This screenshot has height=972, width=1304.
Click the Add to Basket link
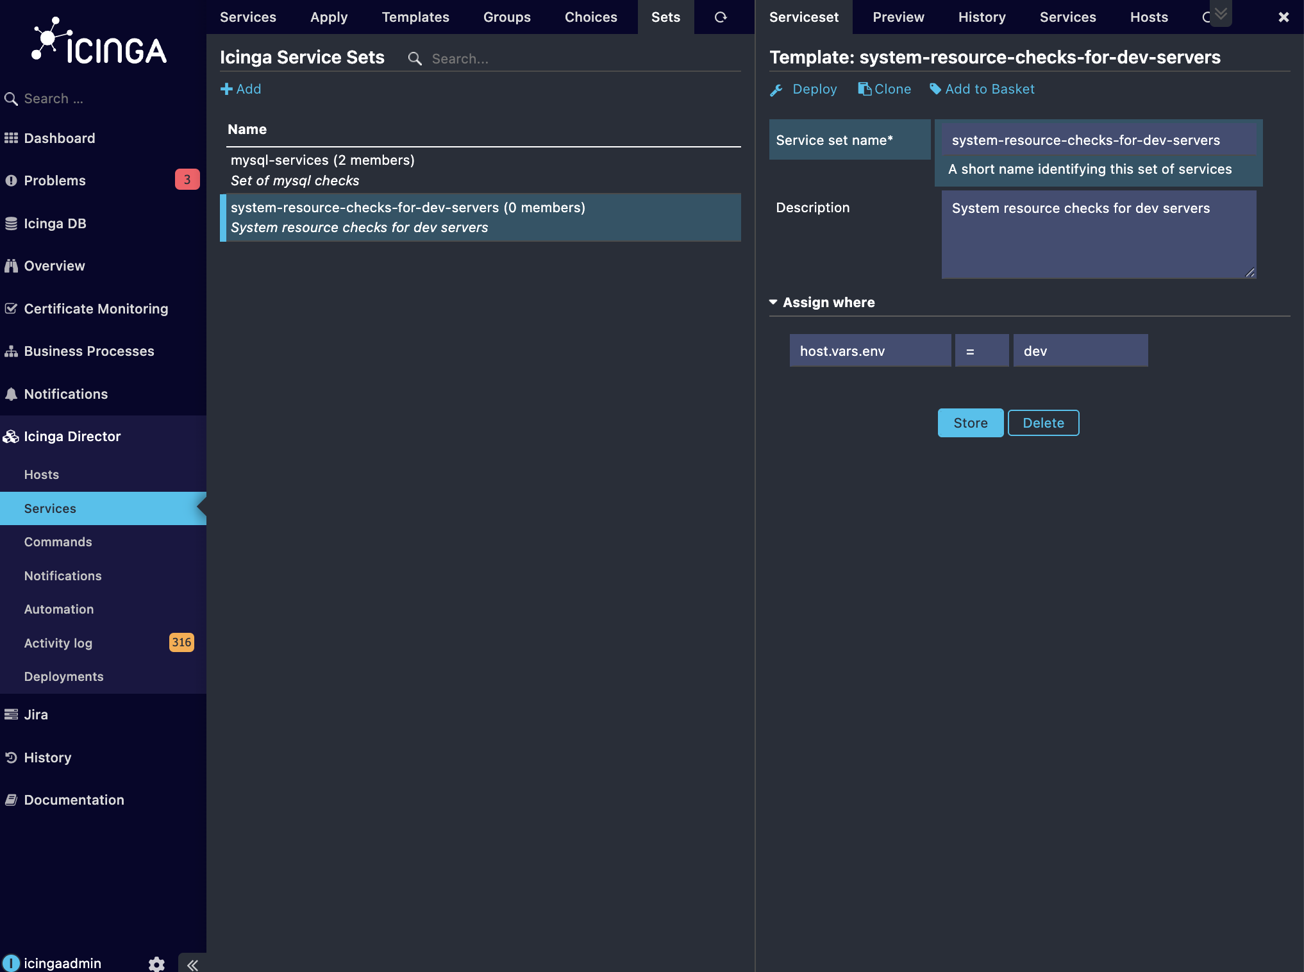tap(990, 89)
